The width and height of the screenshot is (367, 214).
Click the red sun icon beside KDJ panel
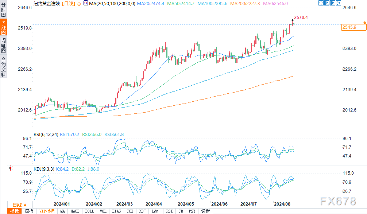pyautogui.click(x=11, y=168)
